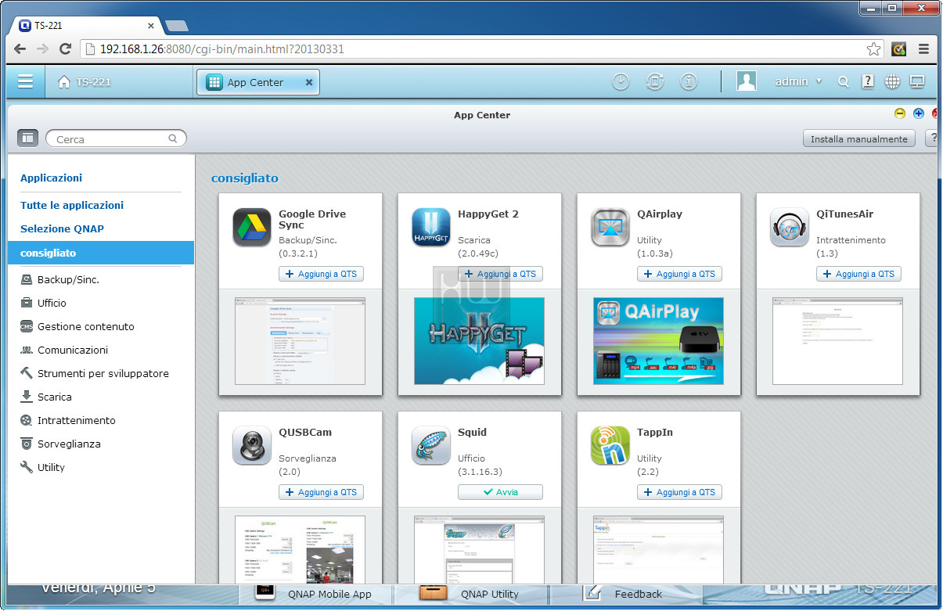Image resolution: width=943 pixels, height=611 pixels.
Task: Minimize App Center with yellow button
Action: pyautogui.click(x=900, y=113)
